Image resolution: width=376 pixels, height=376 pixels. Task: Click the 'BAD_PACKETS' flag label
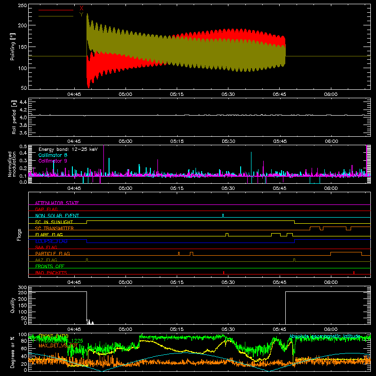point(51,273)
